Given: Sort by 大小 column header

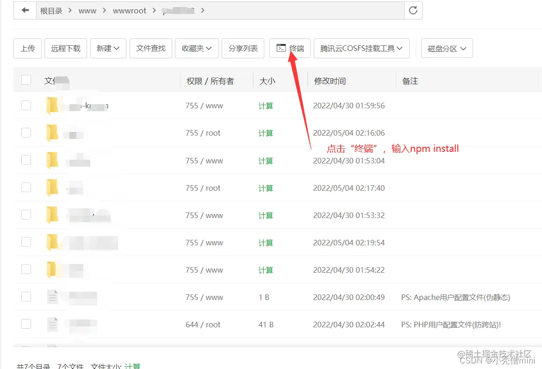Looking at the screenshot, I should click(x=267, y=81).
